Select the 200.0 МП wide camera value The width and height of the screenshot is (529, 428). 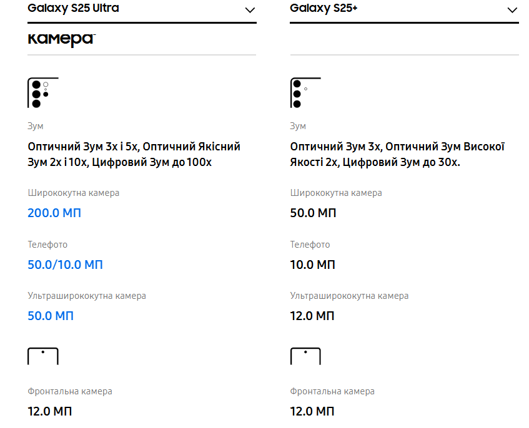[x=54, y=213]
